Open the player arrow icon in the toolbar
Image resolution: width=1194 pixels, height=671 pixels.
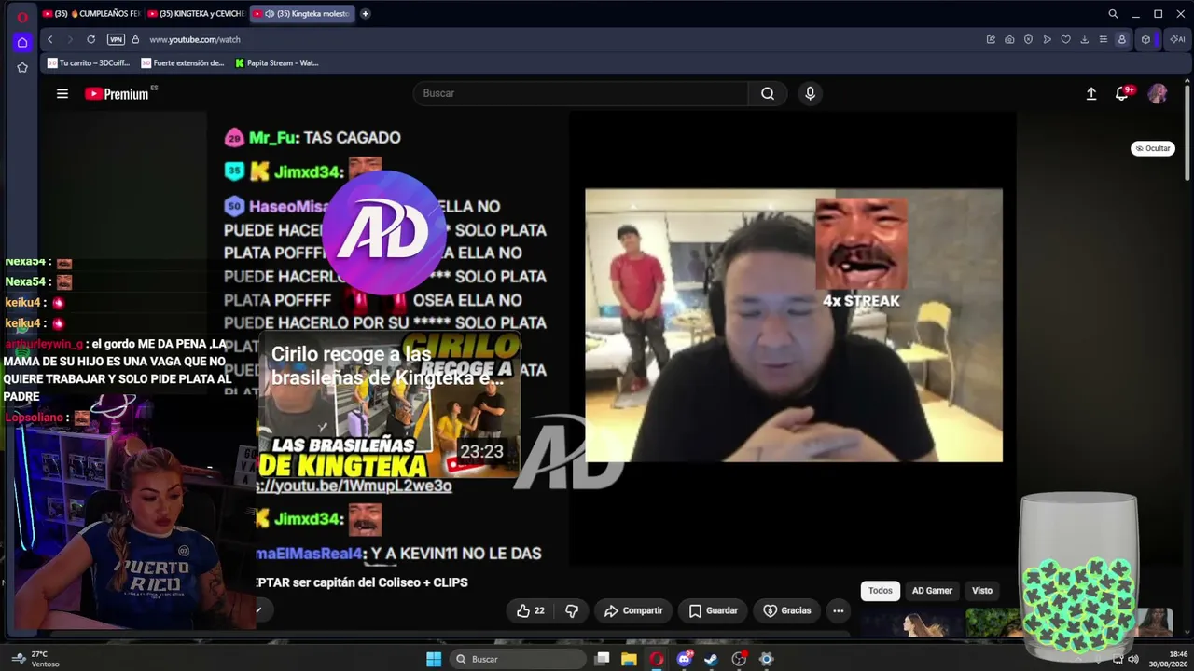pos(1047,39)
